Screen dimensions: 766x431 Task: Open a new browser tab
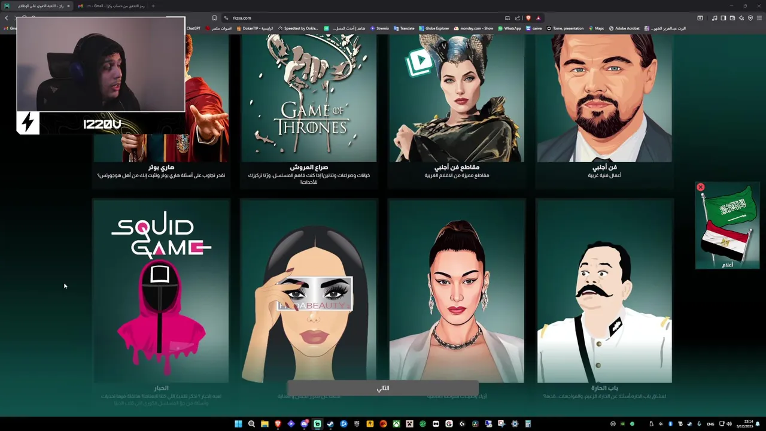(153, 6)
